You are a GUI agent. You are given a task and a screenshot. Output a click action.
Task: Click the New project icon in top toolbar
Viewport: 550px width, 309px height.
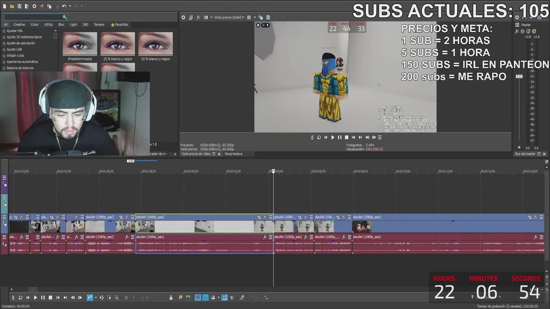point(4,6)
